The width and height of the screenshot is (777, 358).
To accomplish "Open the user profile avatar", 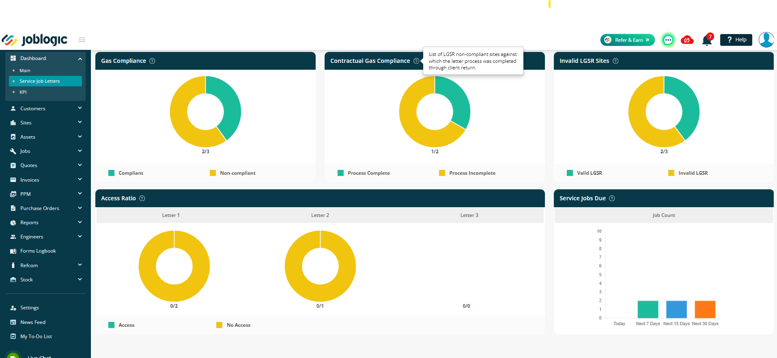I will 766,40.
